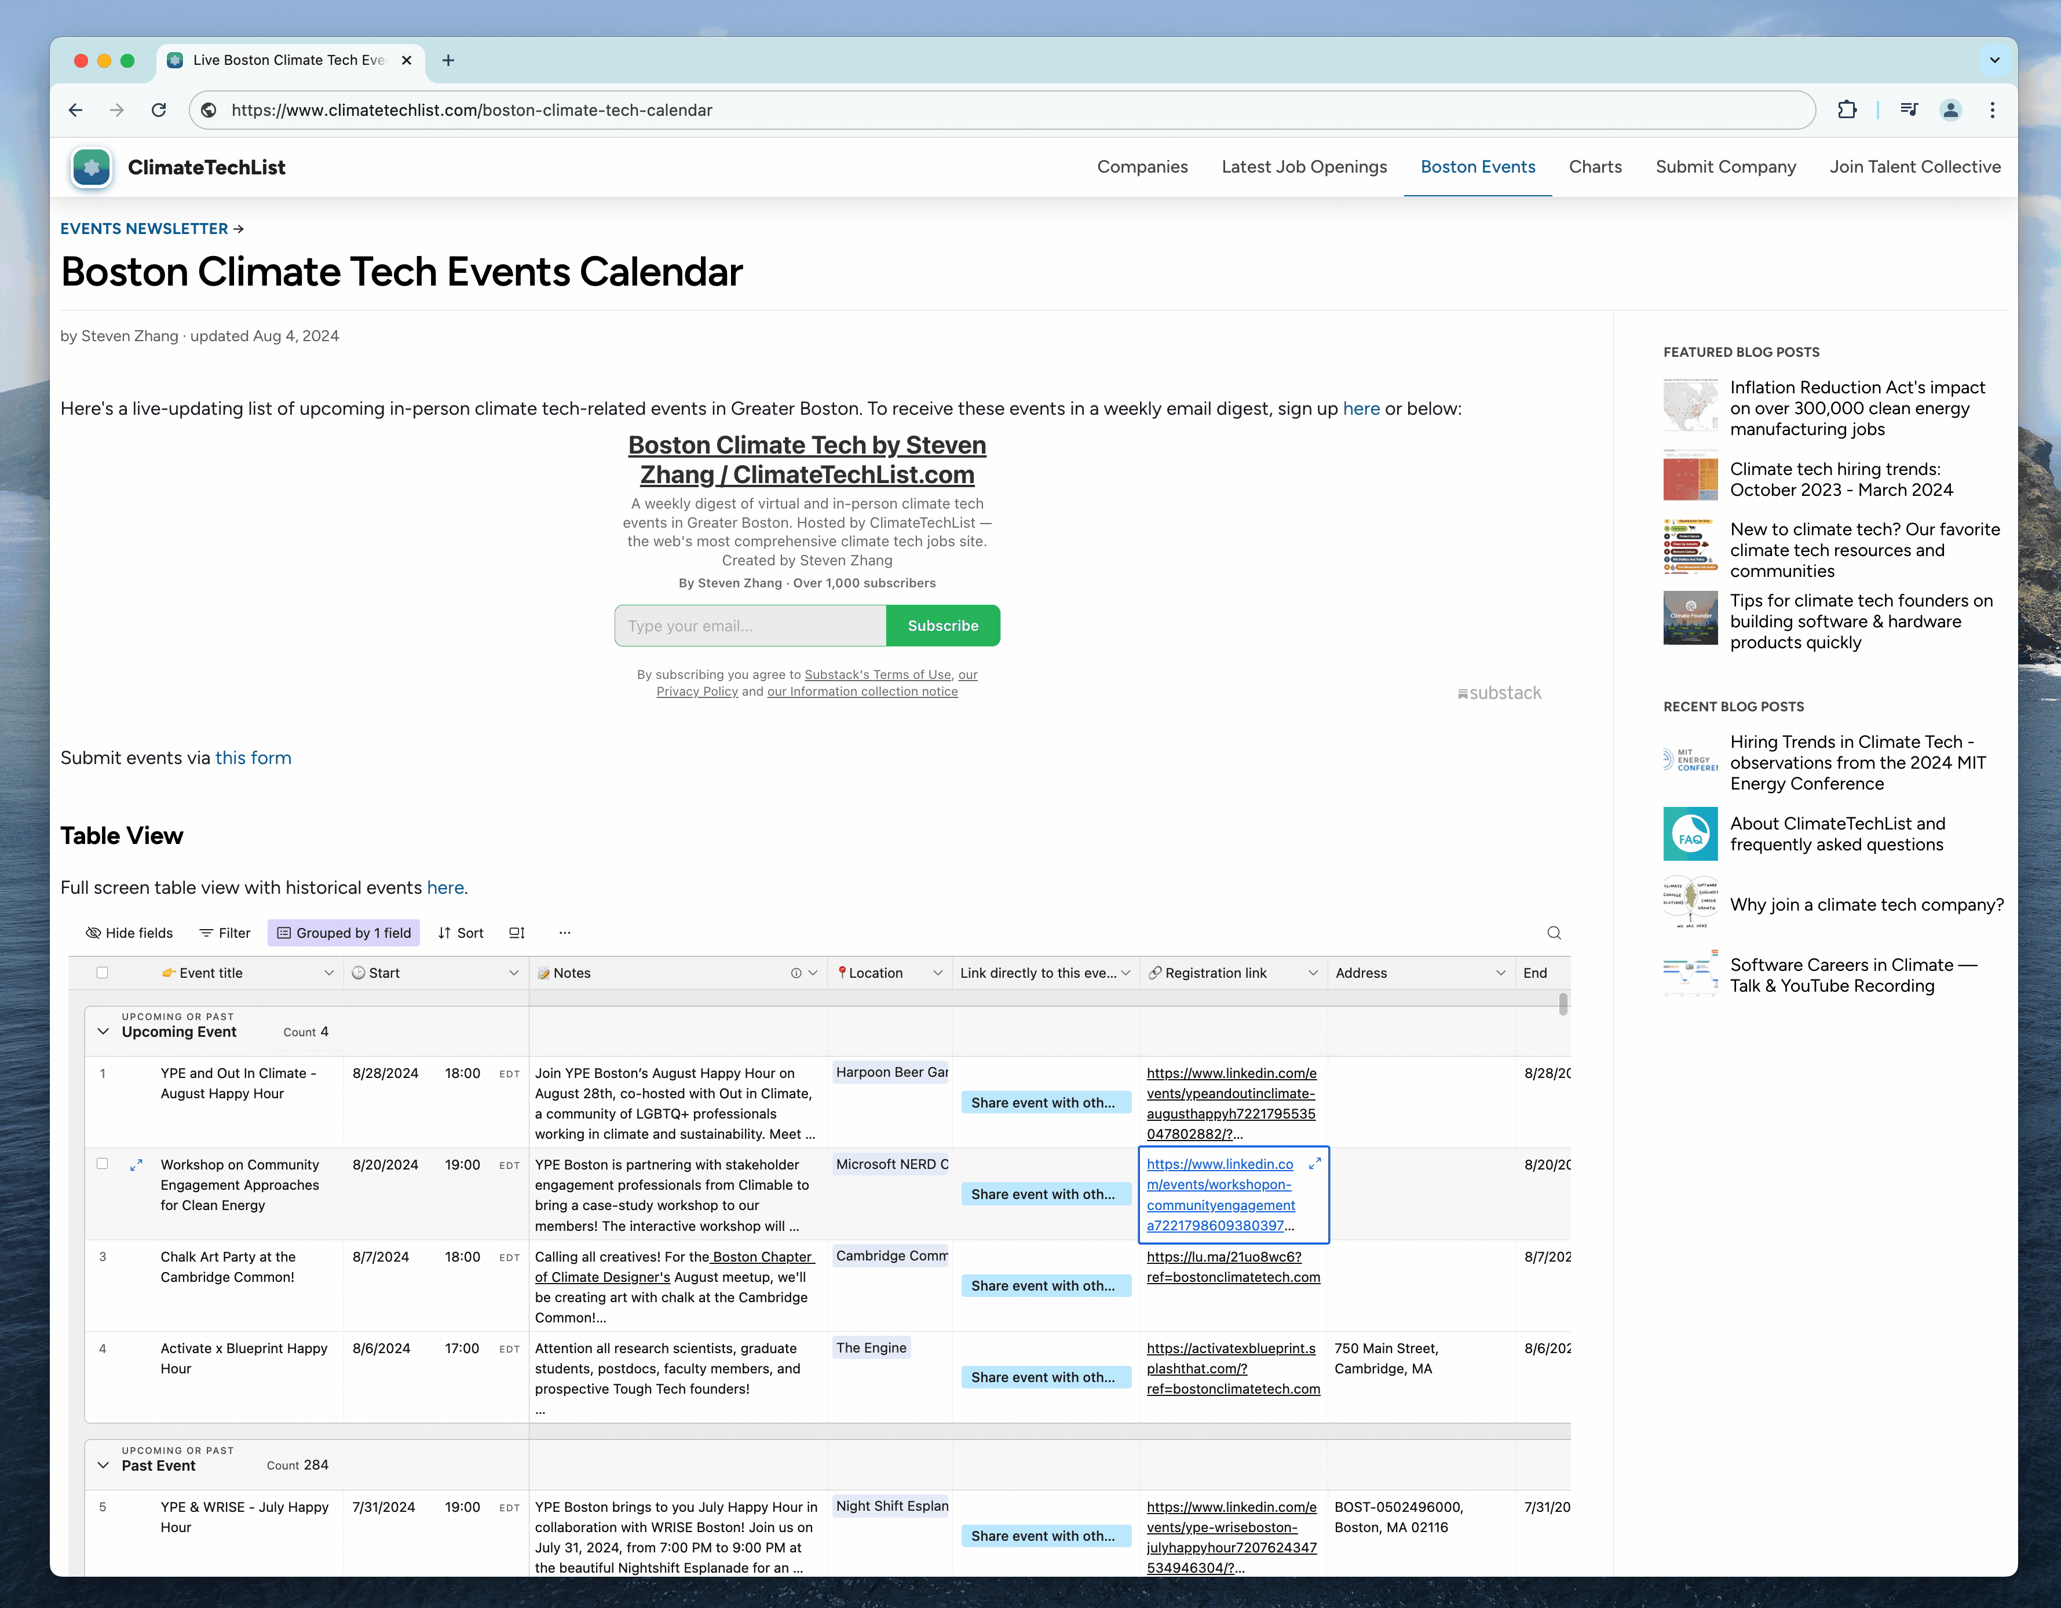Open the Inflation Reduction Act post thumbnail
This screenshot has height=1608, width=2061.
1690,406
